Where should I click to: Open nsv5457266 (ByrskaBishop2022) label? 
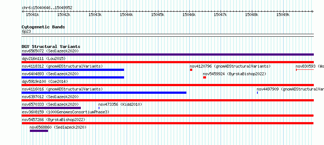tap(54, 120)
